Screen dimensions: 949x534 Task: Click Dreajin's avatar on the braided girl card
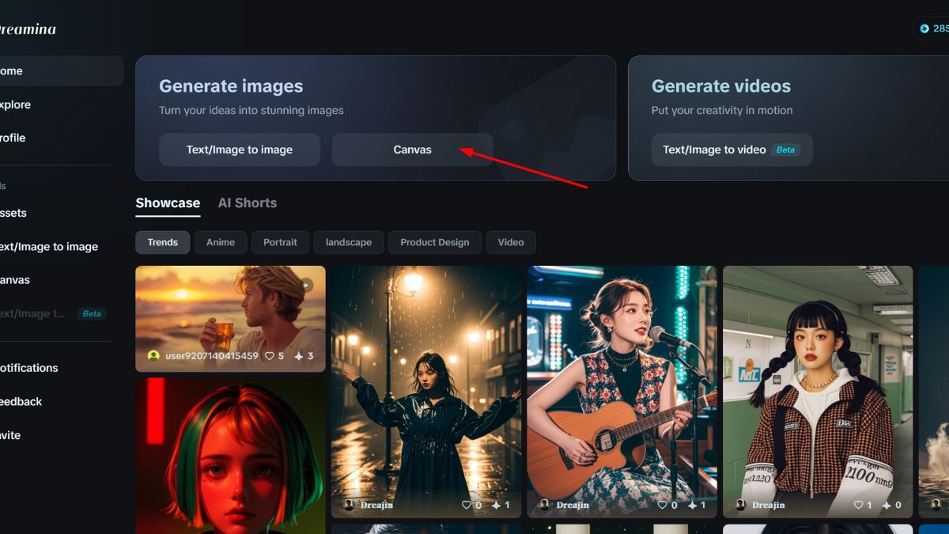point(740,505)
